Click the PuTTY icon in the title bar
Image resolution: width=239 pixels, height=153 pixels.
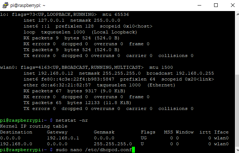click(x=5, y=6)
